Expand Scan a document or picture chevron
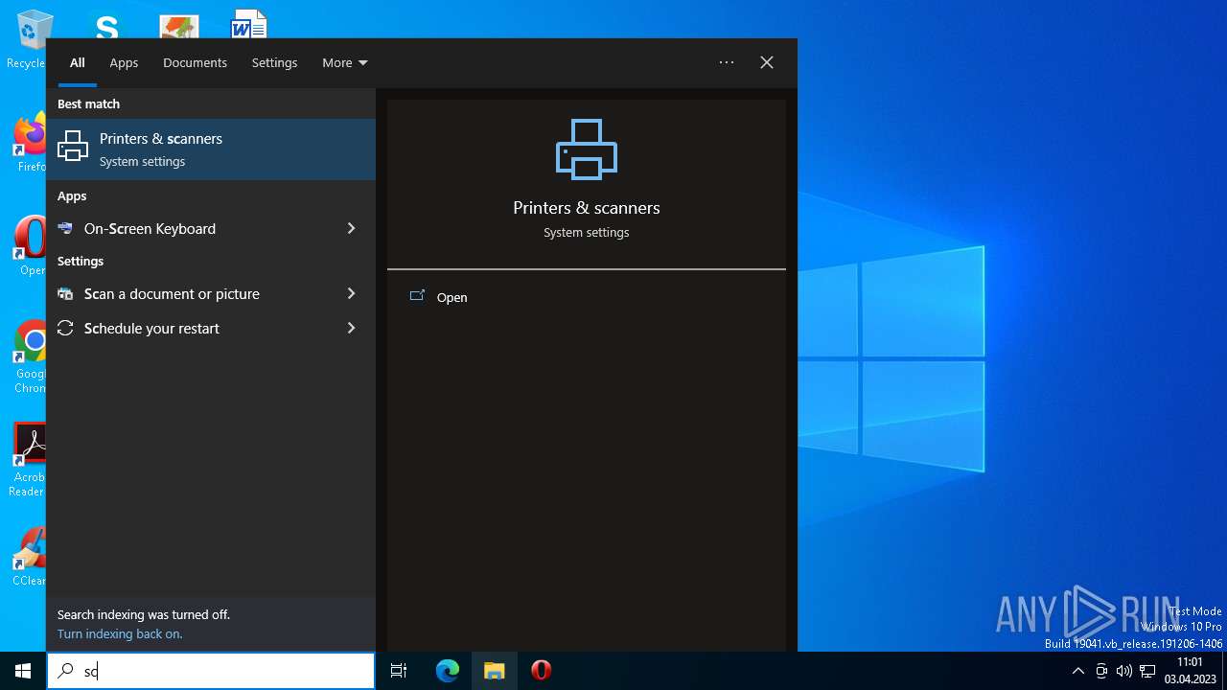This screenshot has width=1227, height=690. pyautogui.click(x=351, y=293)
